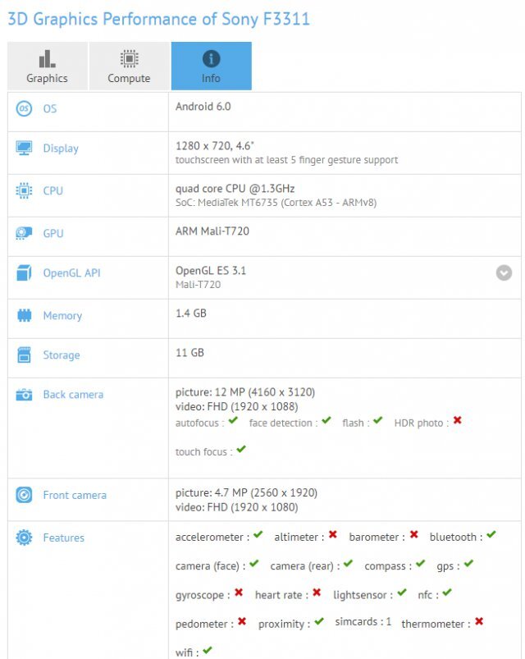Switch to the Graphics tab

[x=48, y=66]
